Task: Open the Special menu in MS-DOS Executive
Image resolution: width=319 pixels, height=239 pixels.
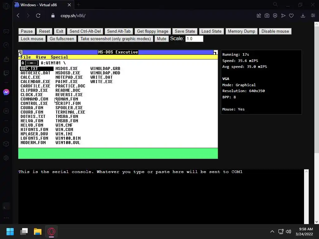Action: (60, 57)
